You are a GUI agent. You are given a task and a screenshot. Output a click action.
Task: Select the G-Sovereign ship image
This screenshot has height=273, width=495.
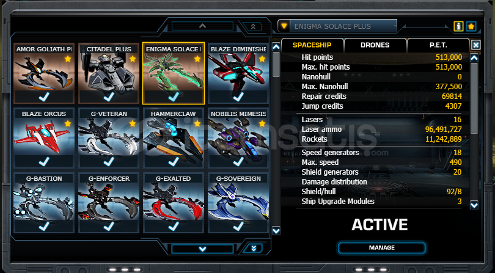(238, 201)
